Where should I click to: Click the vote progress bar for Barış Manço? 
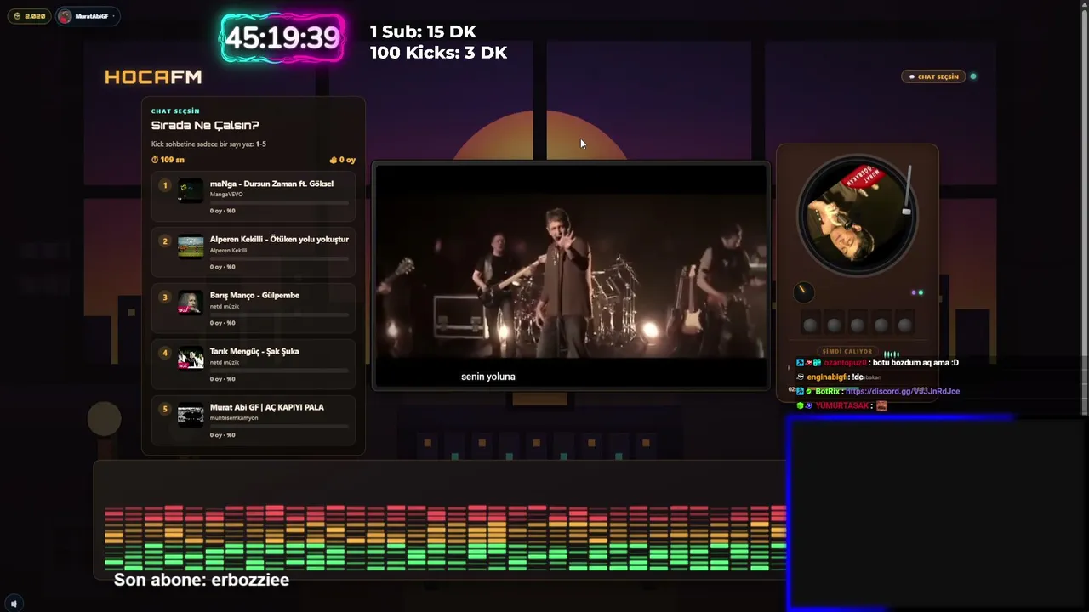click(279, 314)
